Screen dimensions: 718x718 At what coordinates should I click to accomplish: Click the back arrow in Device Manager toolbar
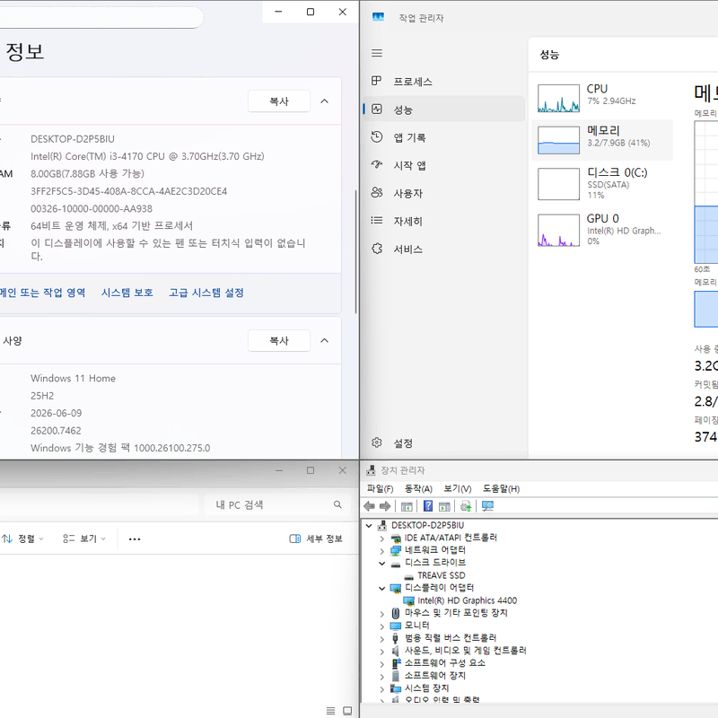[369, 505]
